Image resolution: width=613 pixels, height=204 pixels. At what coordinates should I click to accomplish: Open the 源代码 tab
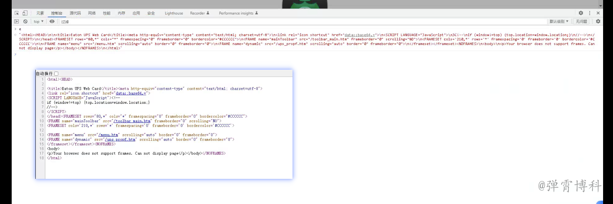75,13
